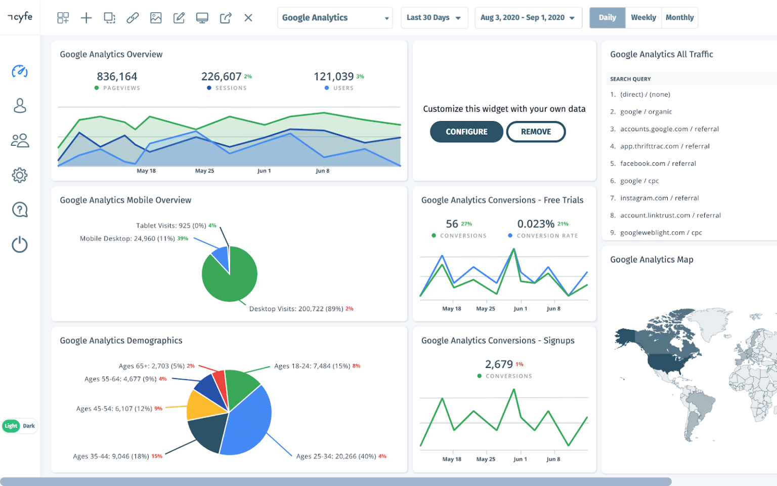Select the Weekly tab

click(643, 18)
